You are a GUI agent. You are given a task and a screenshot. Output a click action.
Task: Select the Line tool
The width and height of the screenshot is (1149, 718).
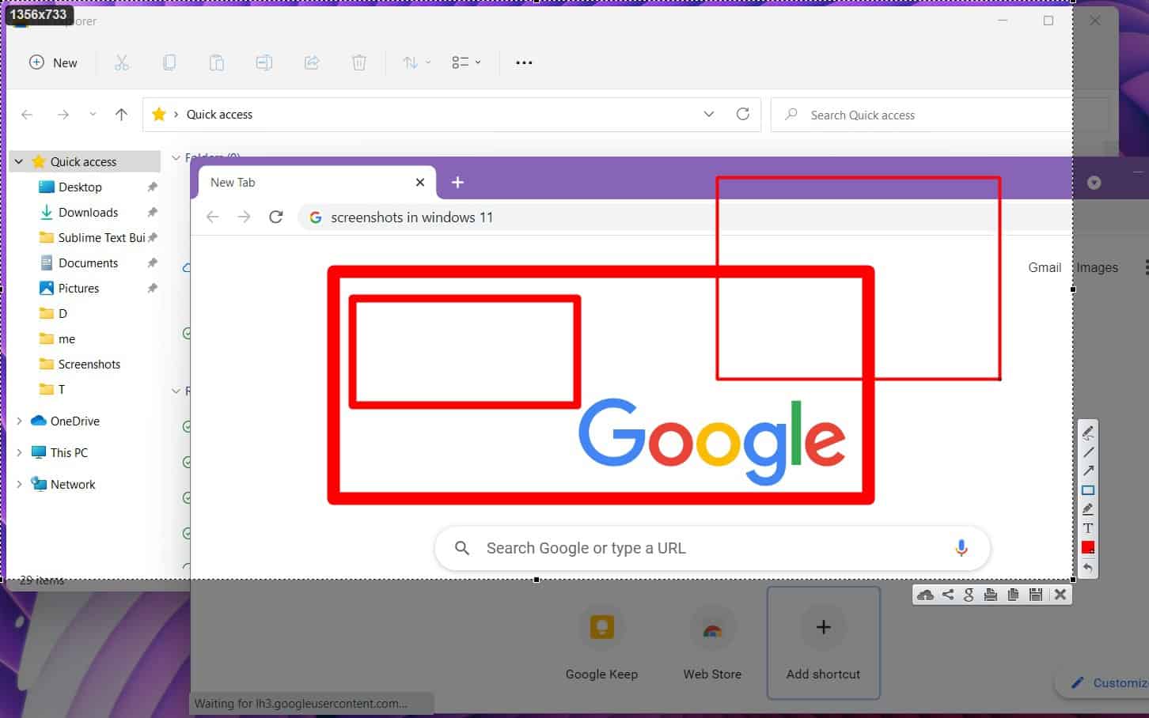click(1088, 452)
